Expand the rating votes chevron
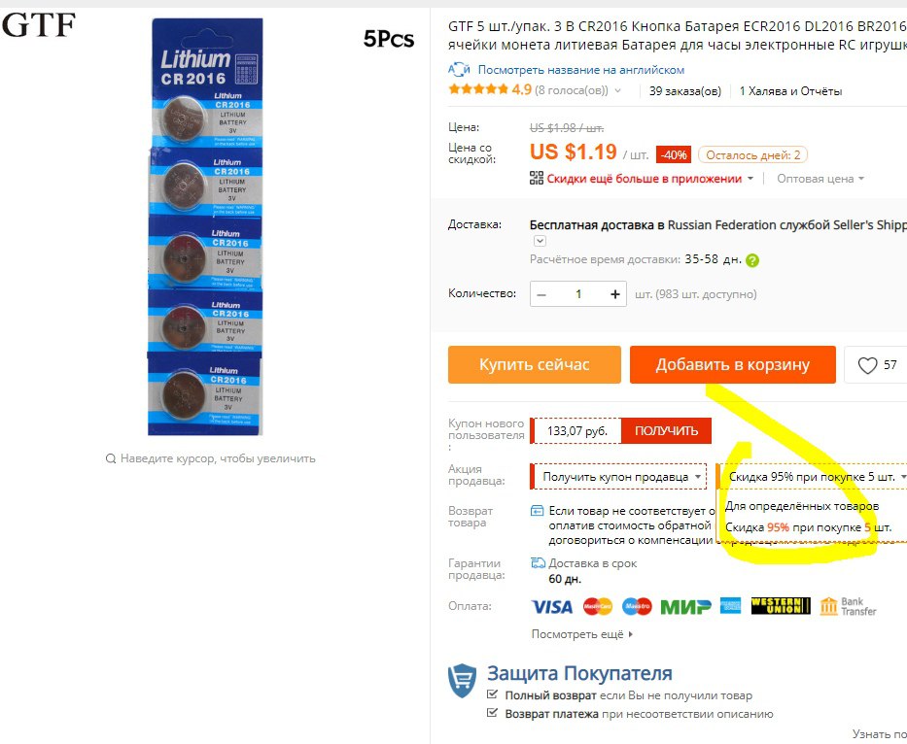The width and height of the screenshot is (907, 744). [617, 90]
